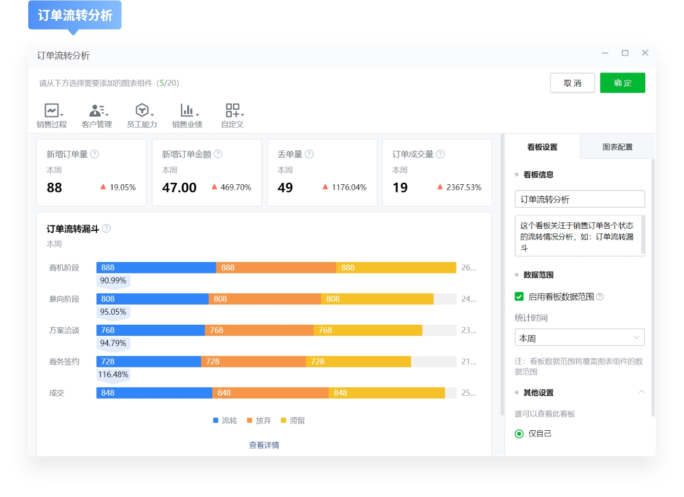The image size is (684, 497).
Task: Click the 订单流转分析 name input field
Action: 579,199
